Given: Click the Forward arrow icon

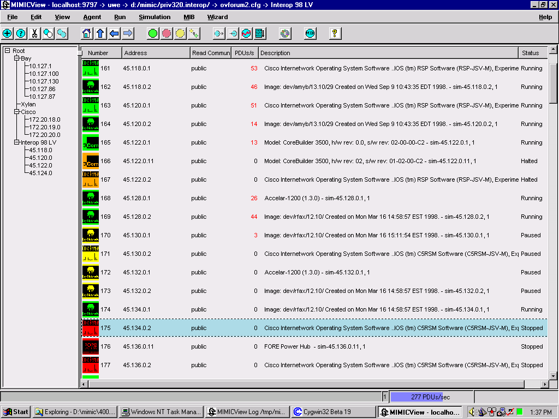Looking at the screenshot, I should [128, 33].
